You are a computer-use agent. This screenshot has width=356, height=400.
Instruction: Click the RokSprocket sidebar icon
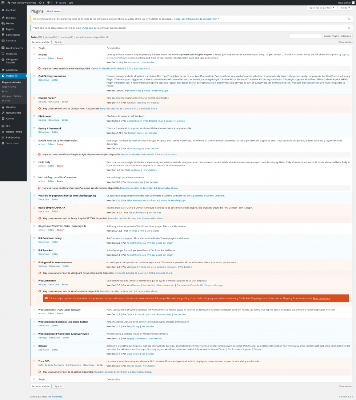pos(3,137)
